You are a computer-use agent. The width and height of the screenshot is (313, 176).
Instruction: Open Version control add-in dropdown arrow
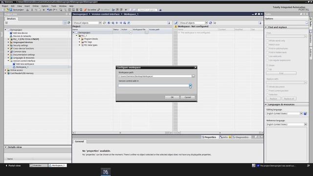click(190, 86)
